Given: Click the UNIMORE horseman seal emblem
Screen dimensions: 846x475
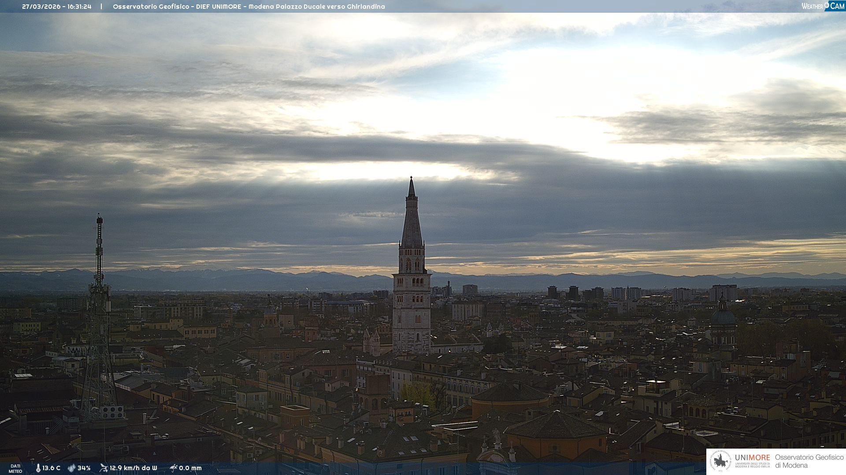Looking at the screenshot, I should tap(720, 461).
